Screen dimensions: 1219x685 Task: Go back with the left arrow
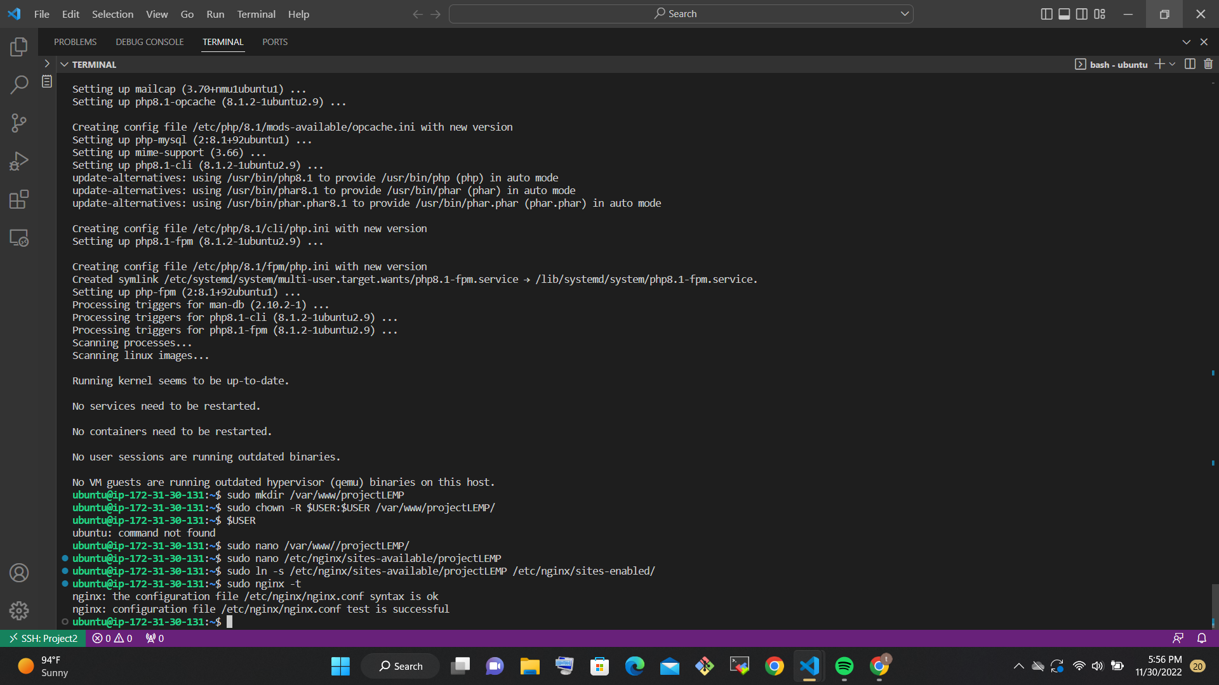418,14
